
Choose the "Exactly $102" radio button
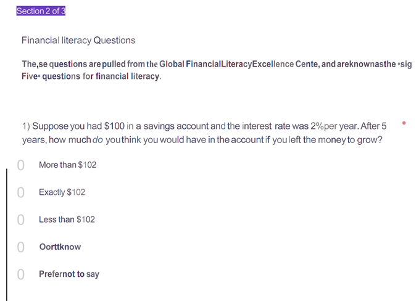pyautogui.click(x=21, y=192)
